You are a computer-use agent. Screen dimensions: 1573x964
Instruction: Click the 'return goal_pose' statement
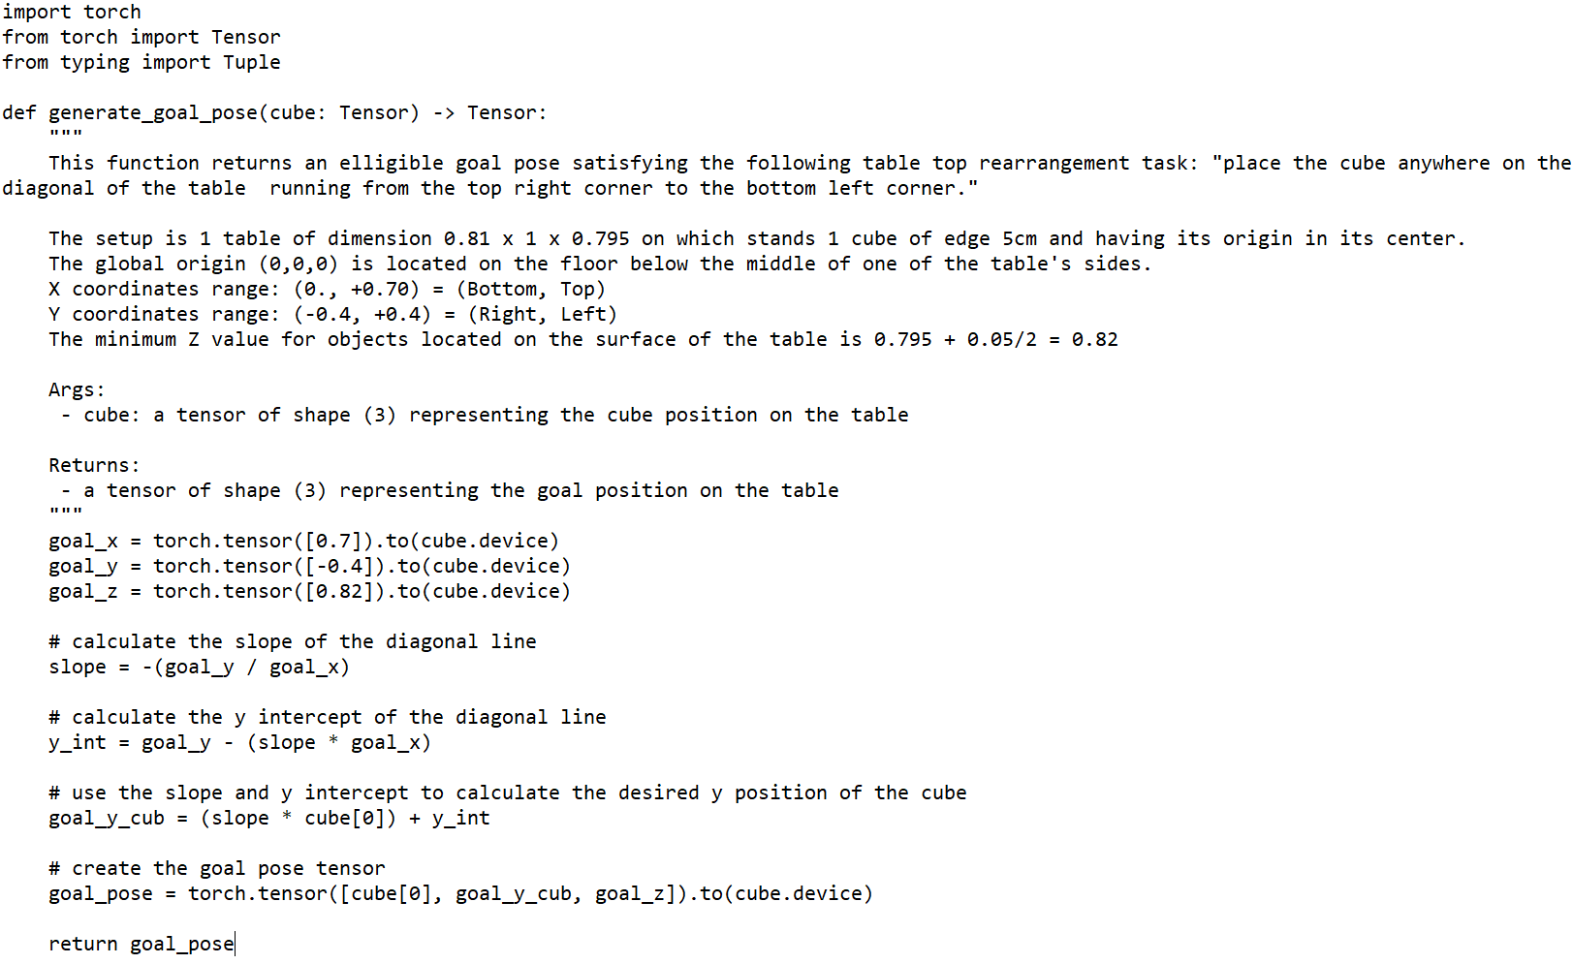click(x=142, y=944)
